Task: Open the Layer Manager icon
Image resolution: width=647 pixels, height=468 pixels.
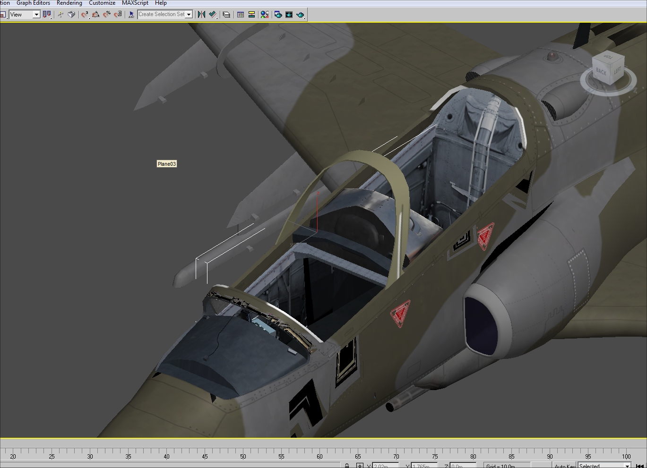Action: tap(226, 15)
